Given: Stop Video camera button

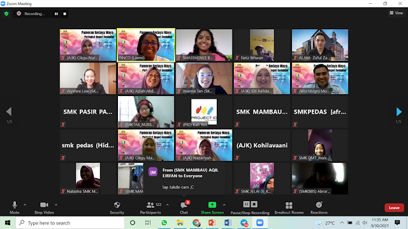Looking at the screenshot, I should (x=44, y=207).
